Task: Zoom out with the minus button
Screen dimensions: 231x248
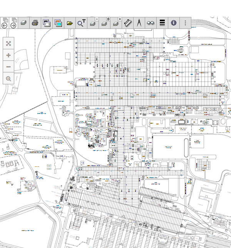Action: [x=8, y=67]
